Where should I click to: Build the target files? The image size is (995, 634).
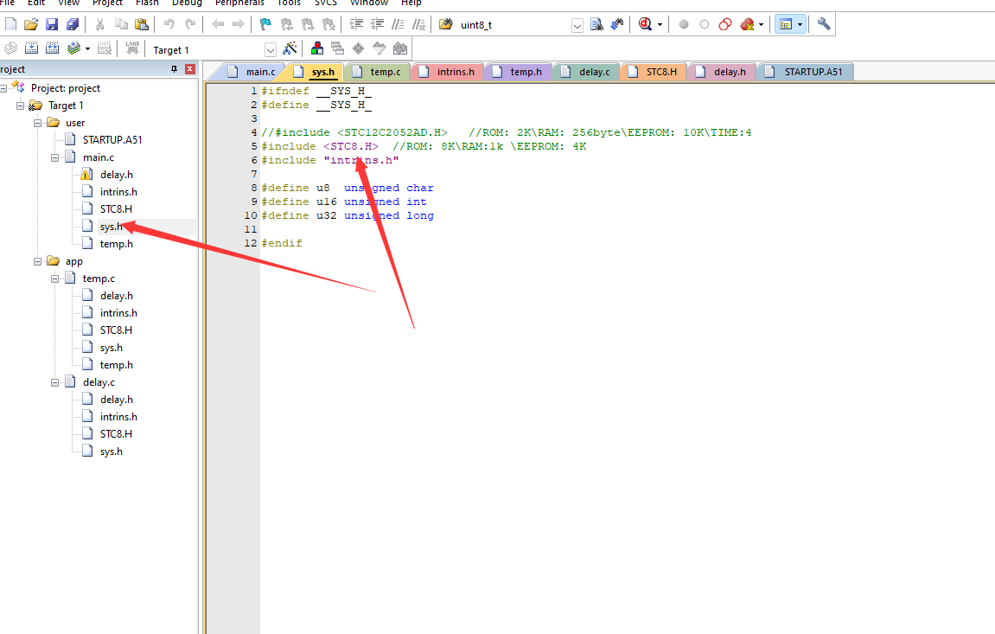pyautogui.click(x=31, y=48)
